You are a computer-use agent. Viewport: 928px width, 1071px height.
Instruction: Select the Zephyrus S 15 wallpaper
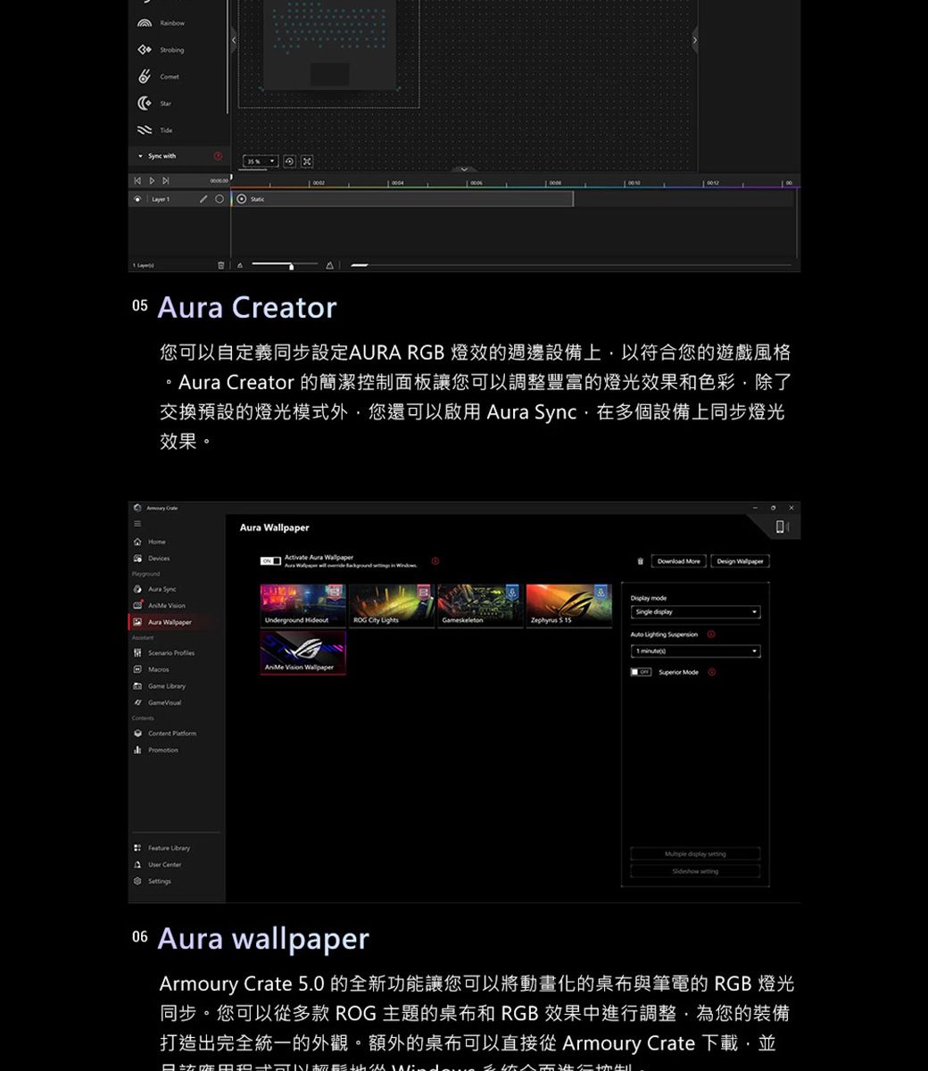[x=569, y=606]
